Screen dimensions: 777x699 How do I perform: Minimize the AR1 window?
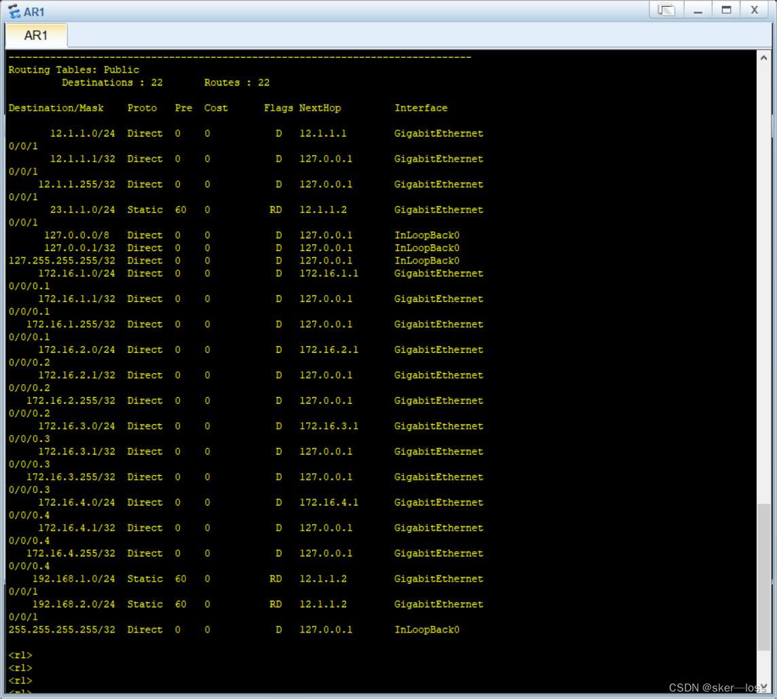point(698,10)
